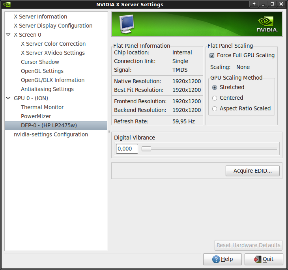This screenshot has width=288, height=270.
Task: Click the Digital Vibrance slider handle
Action: pos(146,149)
